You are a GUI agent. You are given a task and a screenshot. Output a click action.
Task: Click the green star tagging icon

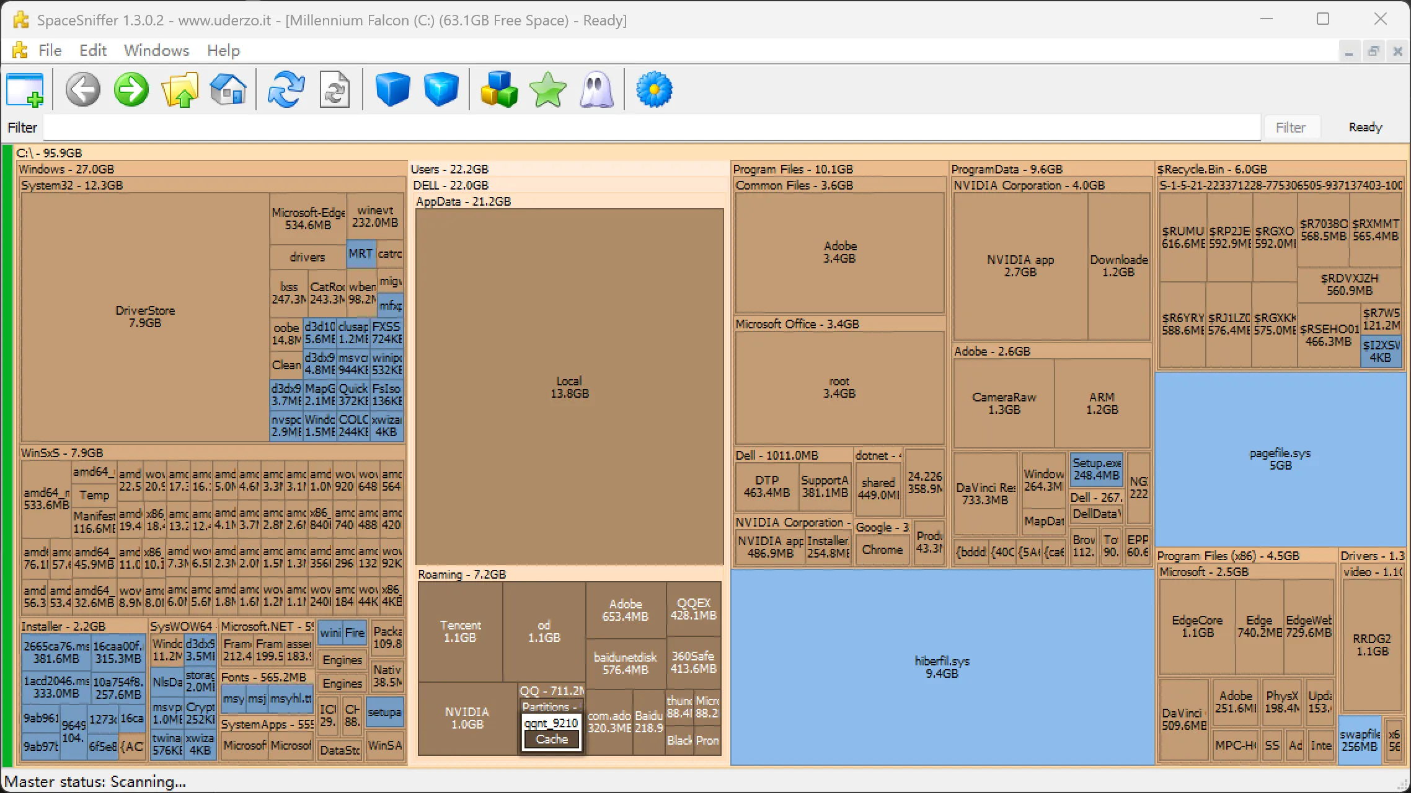click(548, 90)
